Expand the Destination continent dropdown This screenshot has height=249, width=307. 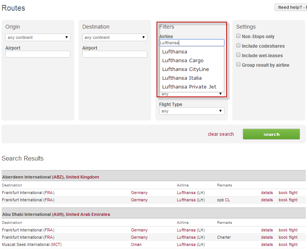tap(115, 37)
